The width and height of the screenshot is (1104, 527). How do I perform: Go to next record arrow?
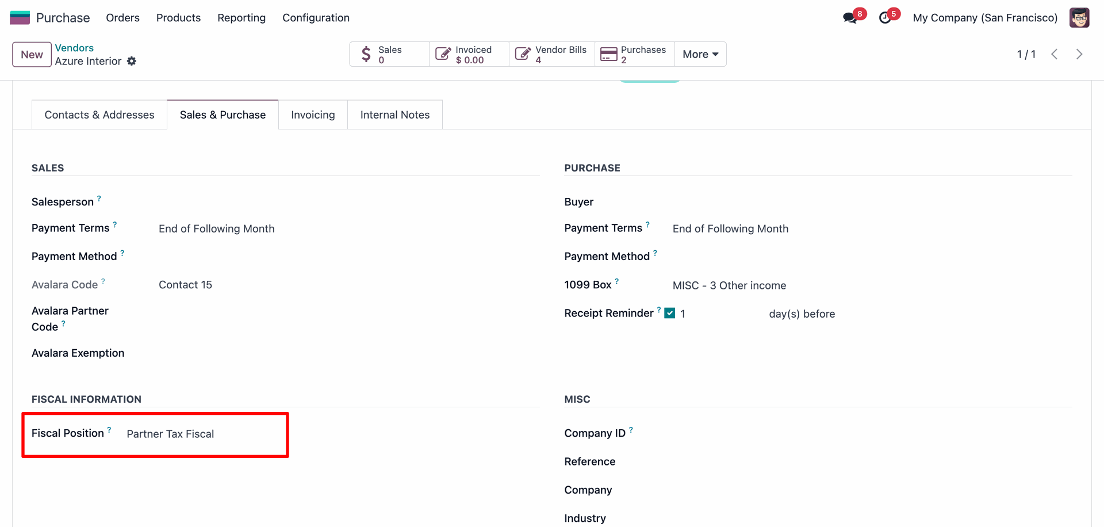[1079, 54]
